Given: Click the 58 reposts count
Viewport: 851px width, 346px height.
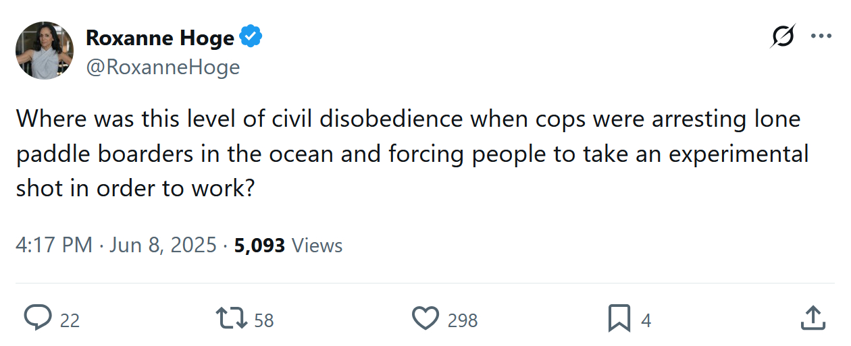Looking at the screenshot, I should [264, 320].
